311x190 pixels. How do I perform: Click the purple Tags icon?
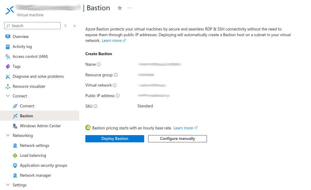tap(8, 66)
